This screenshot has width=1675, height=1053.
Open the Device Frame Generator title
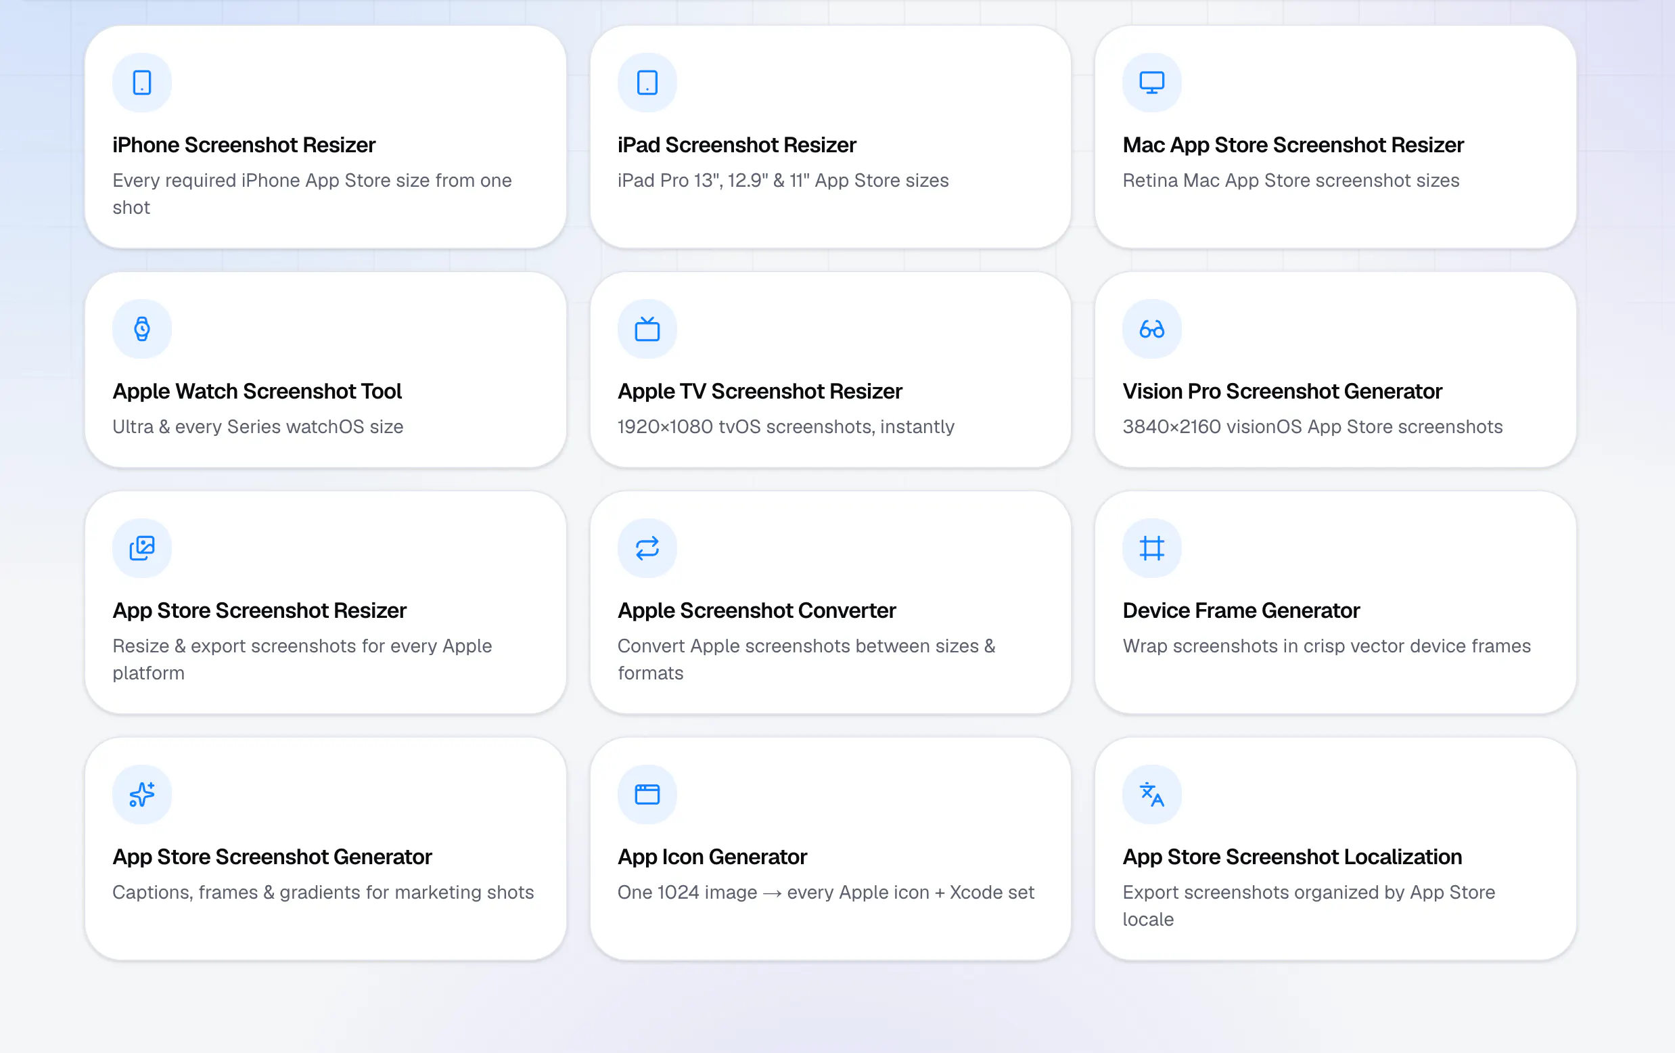(1241, 610)
